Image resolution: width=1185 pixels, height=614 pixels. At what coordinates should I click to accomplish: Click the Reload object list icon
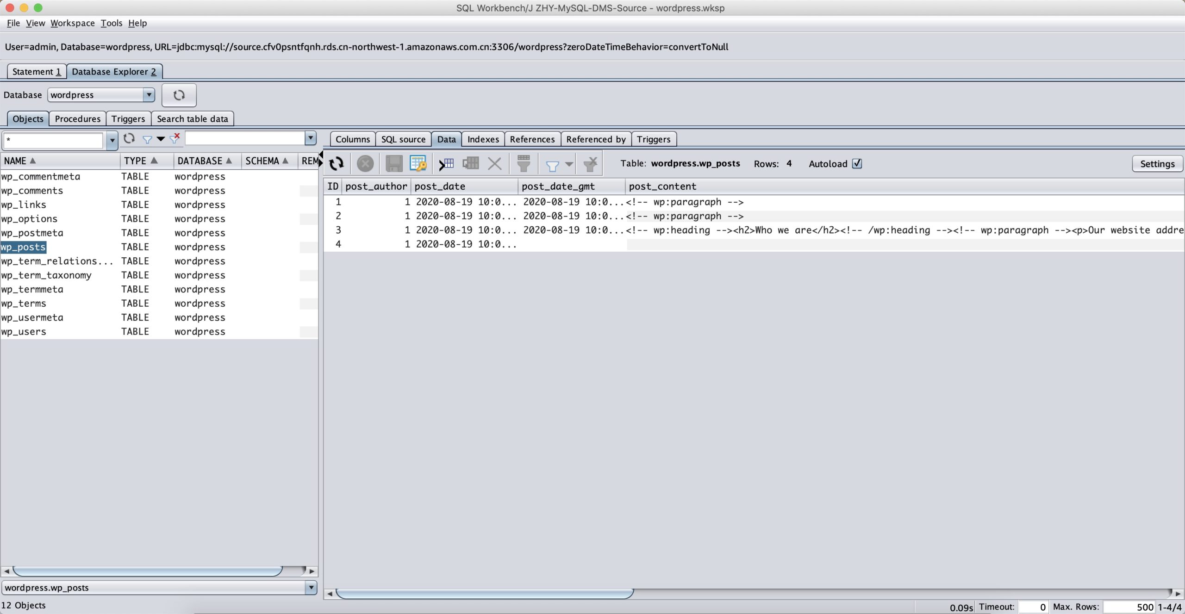[129, 138]
